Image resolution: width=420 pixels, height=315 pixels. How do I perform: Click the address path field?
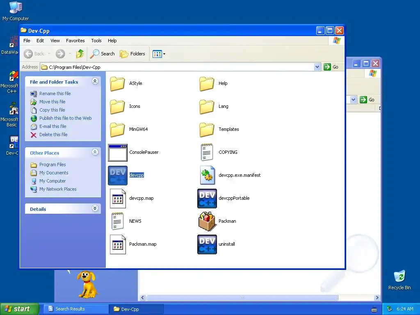tap(177, 67)
